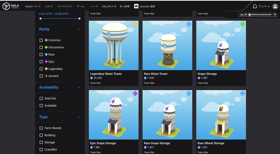Click the 0.471 ETH - 10.329 ETH range text
Image resolution: width=280 pixels, height=154 pixels.
click(x=54, y=14)
